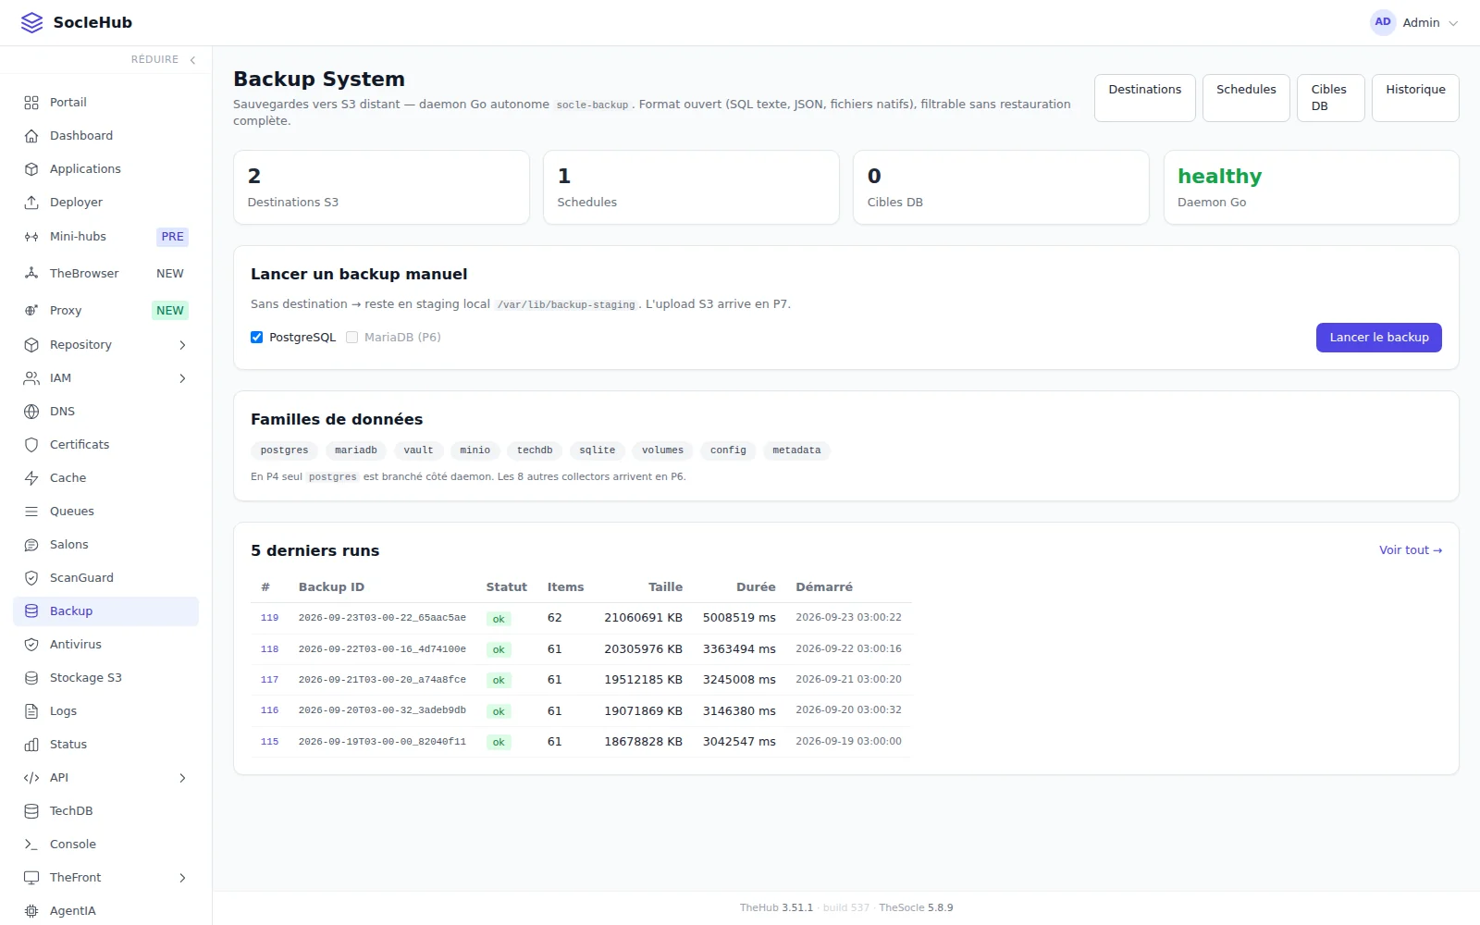The width and height of the screenshot is (1480, 925).
Task: Click the Dashboard home icon
Action: coord(31,136)
